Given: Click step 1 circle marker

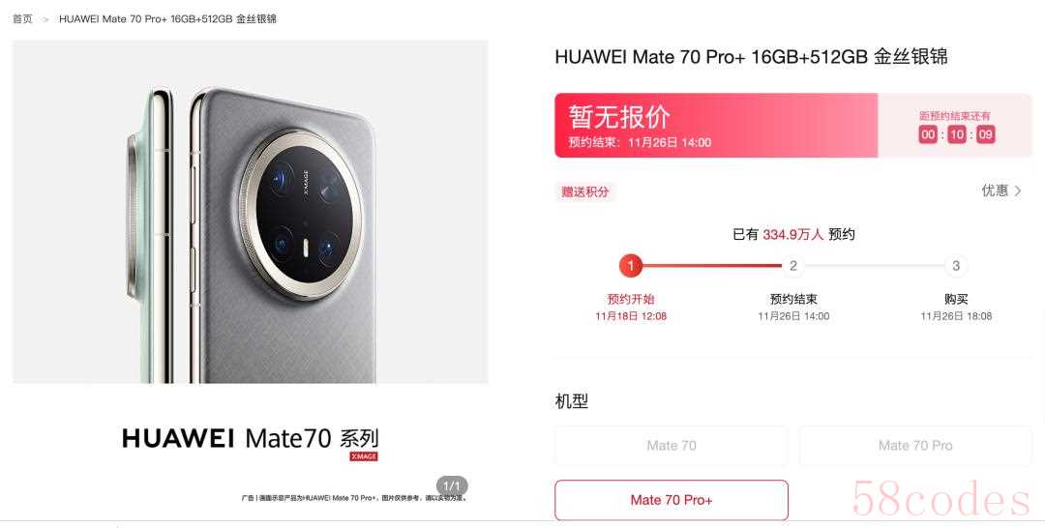Looking at the screenshot, I should (631, 266).
